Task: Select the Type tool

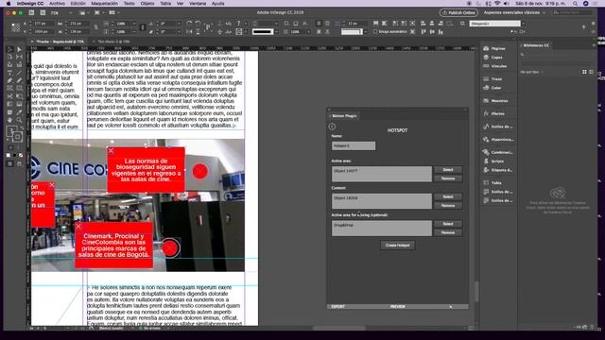Action: [x=10, y=73]
